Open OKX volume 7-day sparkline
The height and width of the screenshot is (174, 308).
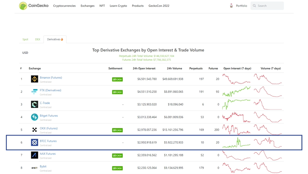[x=268, y=130]
